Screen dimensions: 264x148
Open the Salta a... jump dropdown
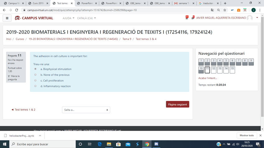point(86,110)
